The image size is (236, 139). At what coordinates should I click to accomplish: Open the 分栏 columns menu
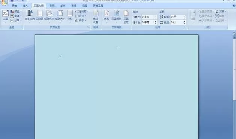click(x=70, y=16)
